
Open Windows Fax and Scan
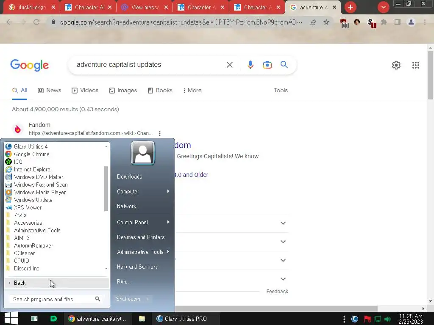coord(41,185)
